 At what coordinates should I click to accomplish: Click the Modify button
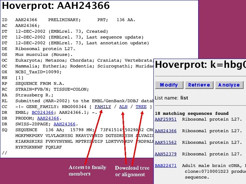[169, 85]
